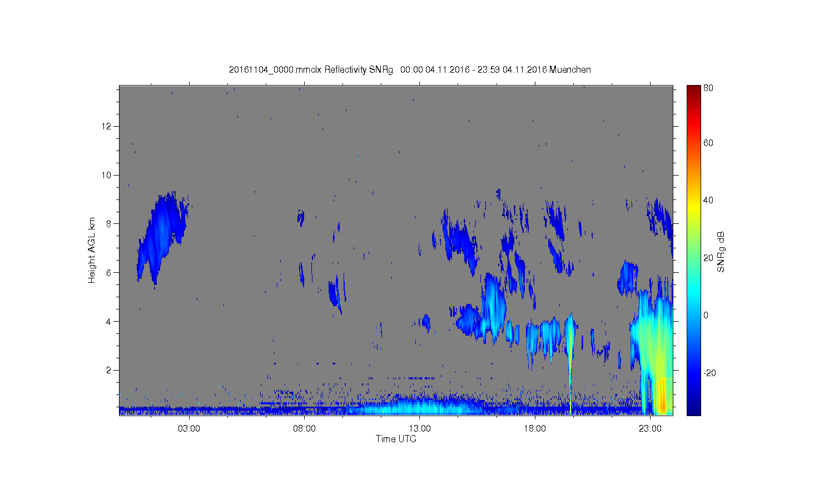Click the colorbar value -20
This screenshot has height=500, width=834.
[x=709, y=373]
